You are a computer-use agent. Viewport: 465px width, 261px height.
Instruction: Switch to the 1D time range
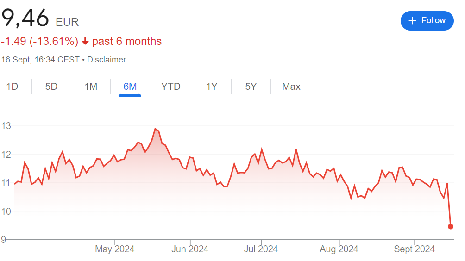point(12,87)
